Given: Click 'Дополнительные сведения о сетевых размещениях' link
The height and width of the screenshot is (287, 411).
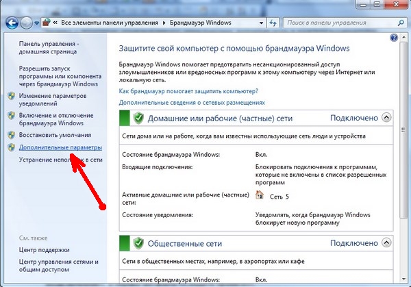Looking at the screenshot, I should (192, 103).
